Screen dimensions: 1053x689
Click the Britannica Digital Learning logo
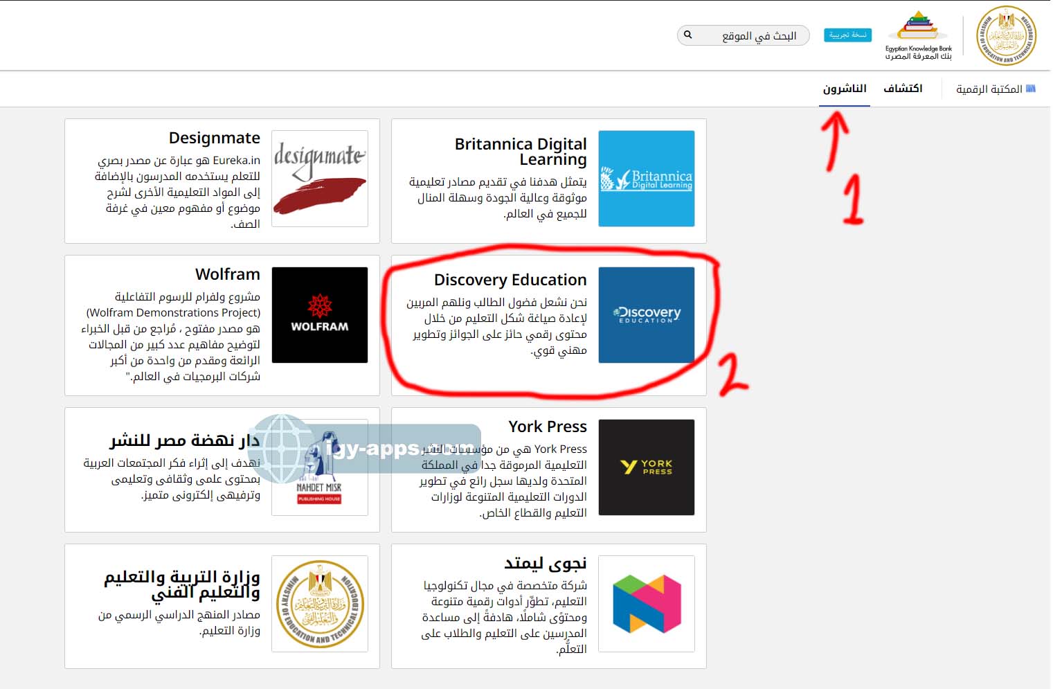tap(646, 179)
